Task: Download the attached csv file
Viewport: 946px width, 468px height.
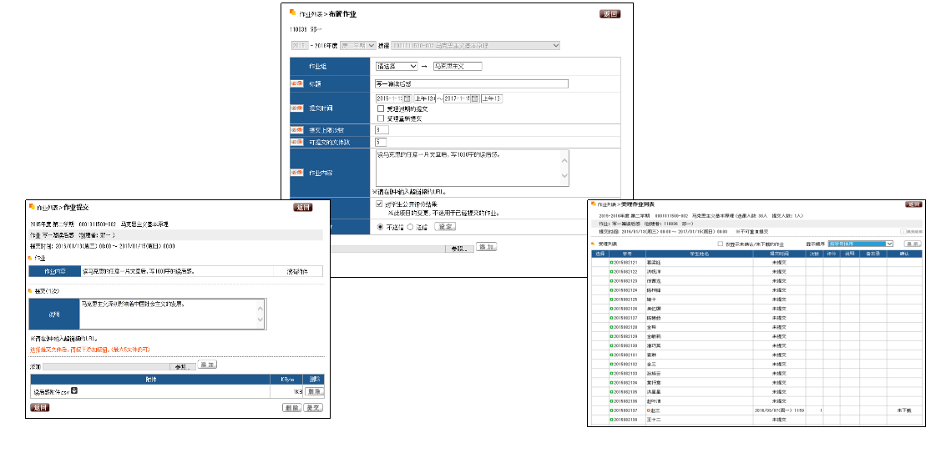Action: 74,390
